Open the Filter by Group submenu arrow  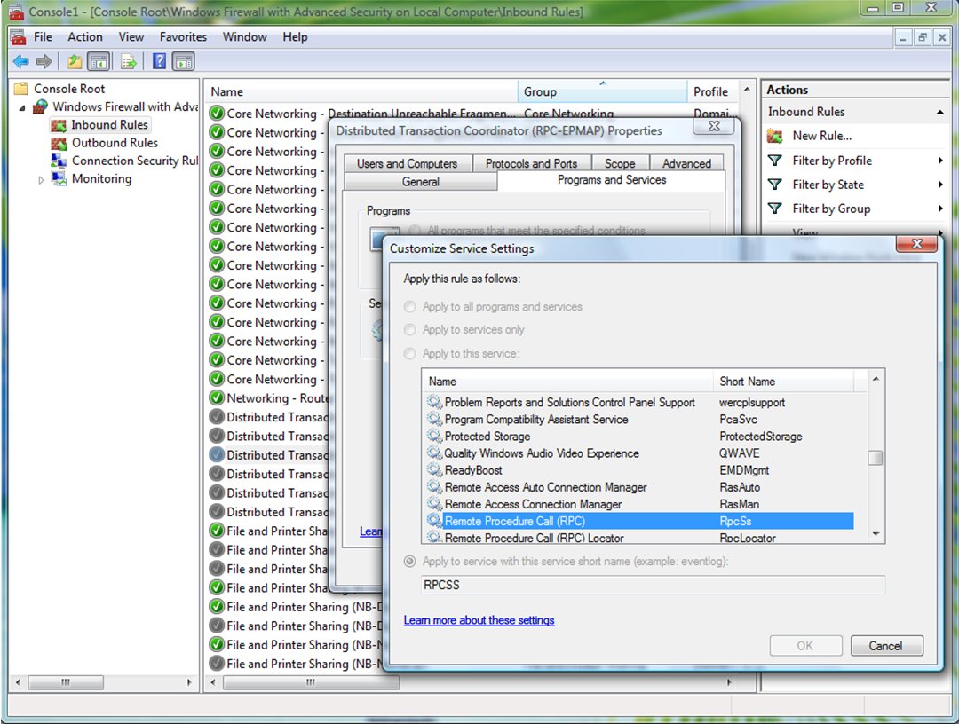coord(940,209)
